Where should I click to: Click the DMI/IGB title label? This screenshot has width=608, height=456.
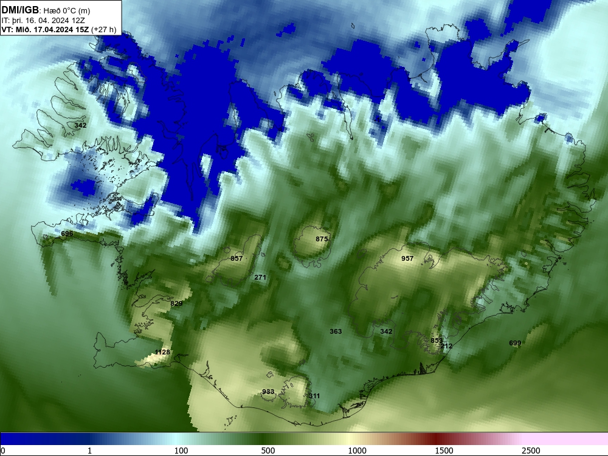tap(20, 10)
